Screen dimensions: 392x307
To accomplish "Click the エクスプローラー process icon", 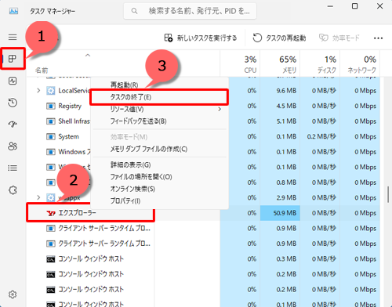I will pos(51,213).
